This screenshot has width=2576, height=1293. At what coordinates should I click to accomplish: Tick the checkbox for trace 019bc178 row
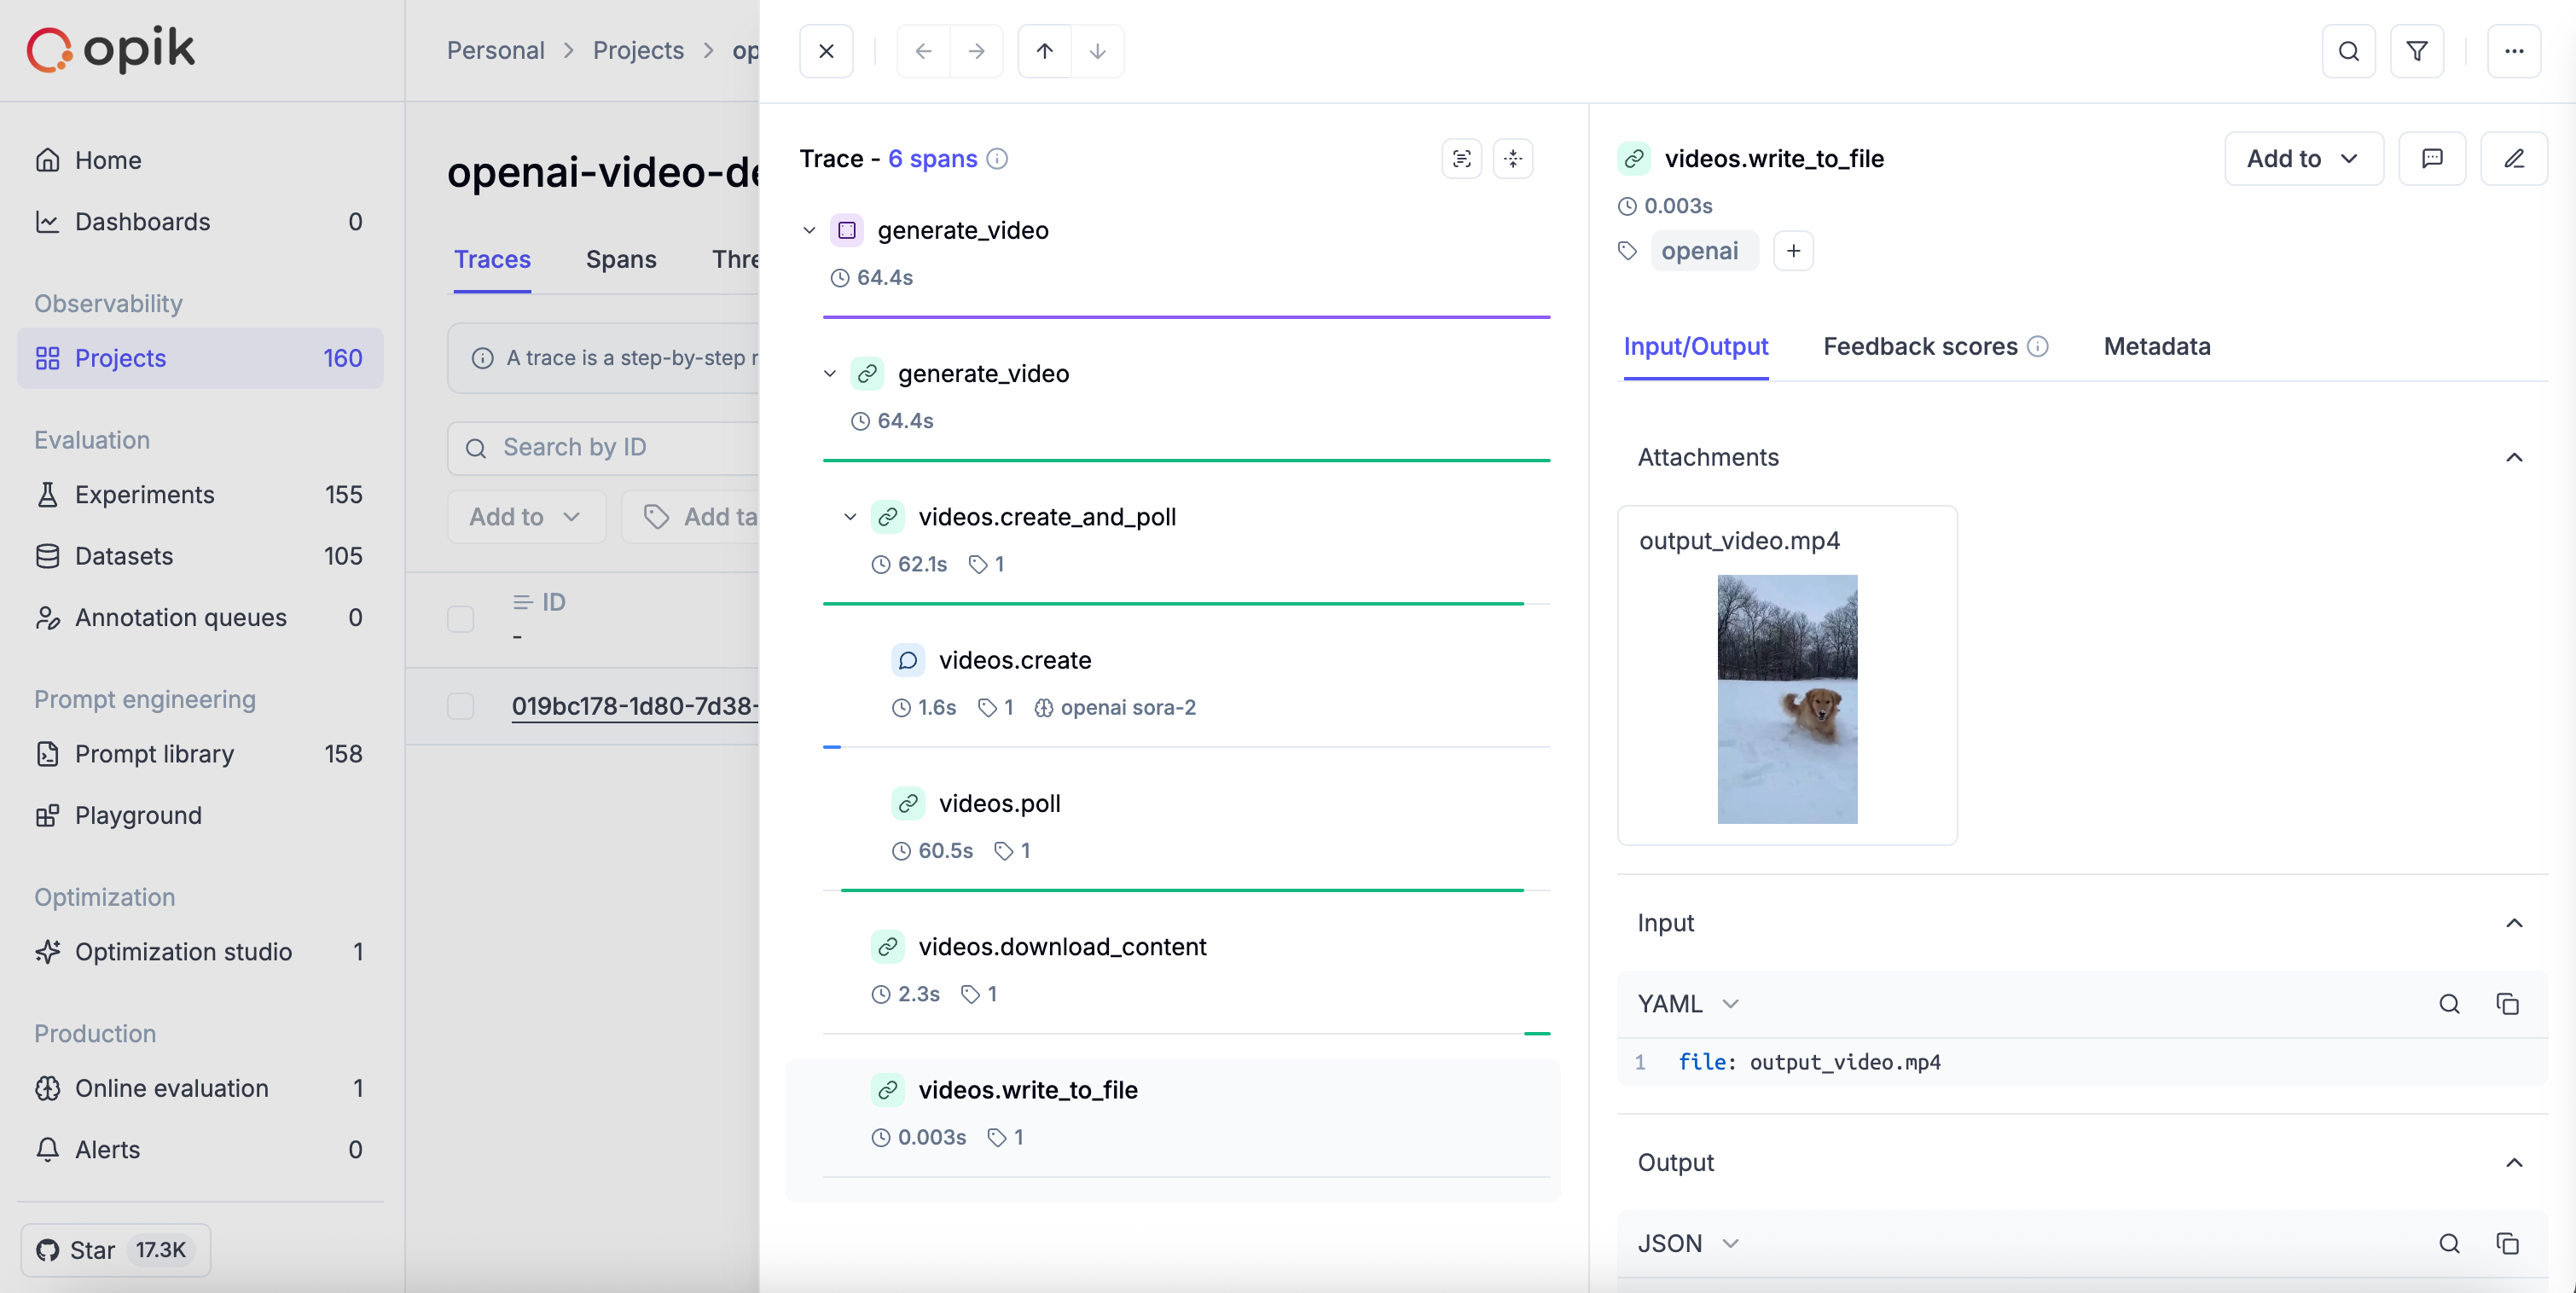pos(460,706)
